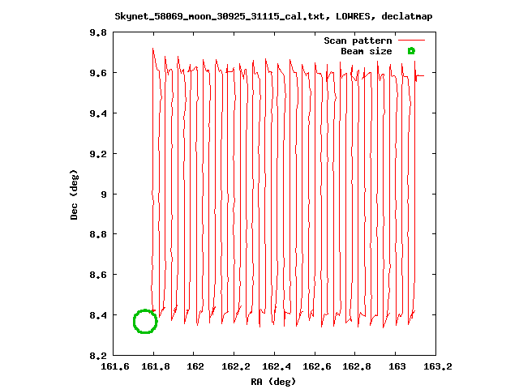Screen dimensions: 519x389
Task: Click the y-axis tick label 9.6
Action: (x=98, y=73)
